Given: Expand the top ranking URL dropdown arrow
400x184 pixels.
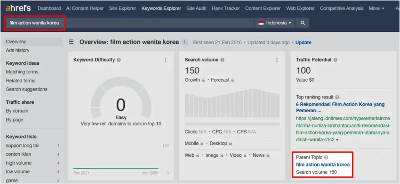Looking at the screenshot, I should point(337,140).
